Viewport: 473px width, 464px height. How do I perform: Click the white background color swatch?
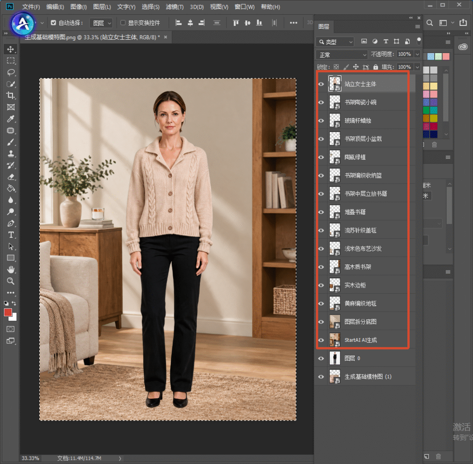13,318
